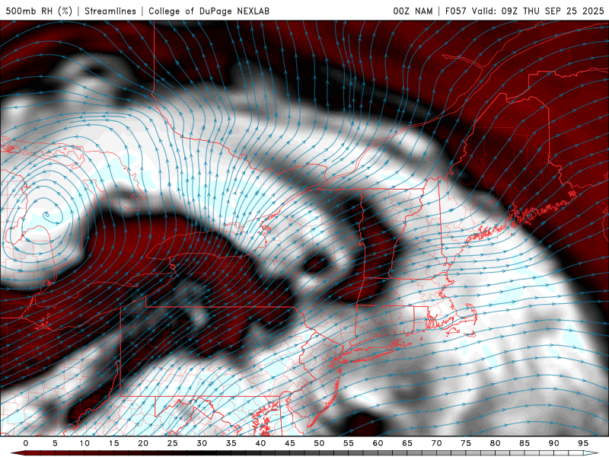Click the '10' tick label on the color scale

click(x=84, y=443)
